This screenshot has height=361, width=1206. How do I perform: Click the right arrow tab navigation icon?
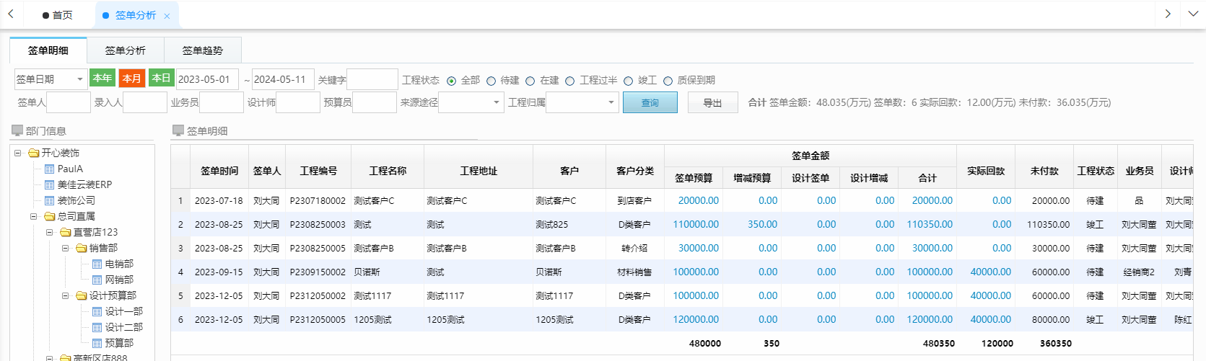(x=1168, y=14)
